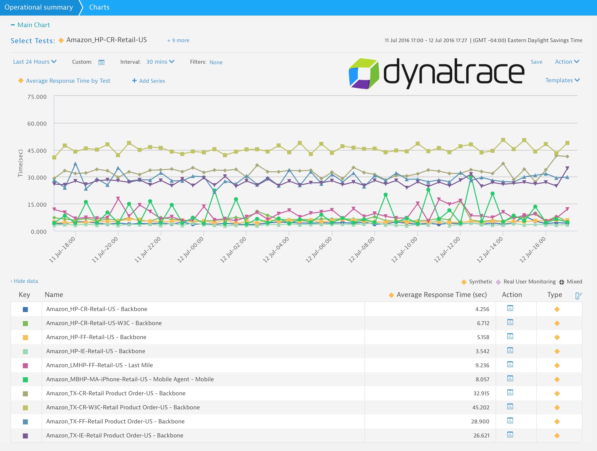
Task: Sort by Average Response Time column header
Action: pyautogui.click(x=442, y=294)
